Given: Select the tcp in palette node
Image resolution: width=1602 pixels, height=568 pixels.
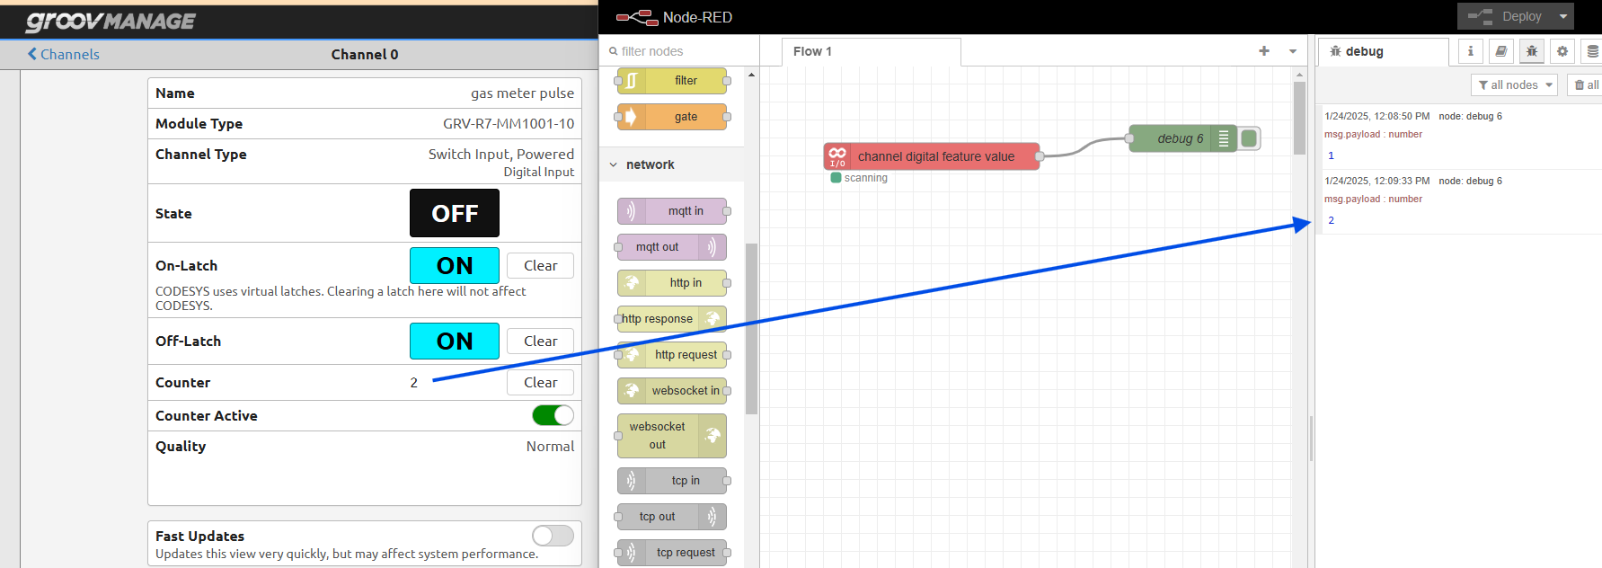Looking at the screenshot, I should coord(672,481).
